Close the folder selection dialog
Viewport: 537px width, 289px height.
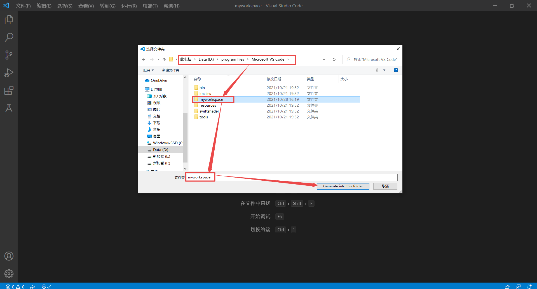[x=398, y=49]
